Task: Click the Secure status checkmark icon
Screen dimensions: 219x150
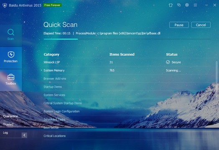Action: 168,62
